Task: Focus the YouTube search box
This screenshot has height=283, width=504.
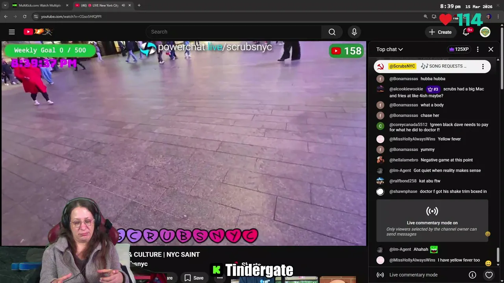Action: tap(233, 32)
